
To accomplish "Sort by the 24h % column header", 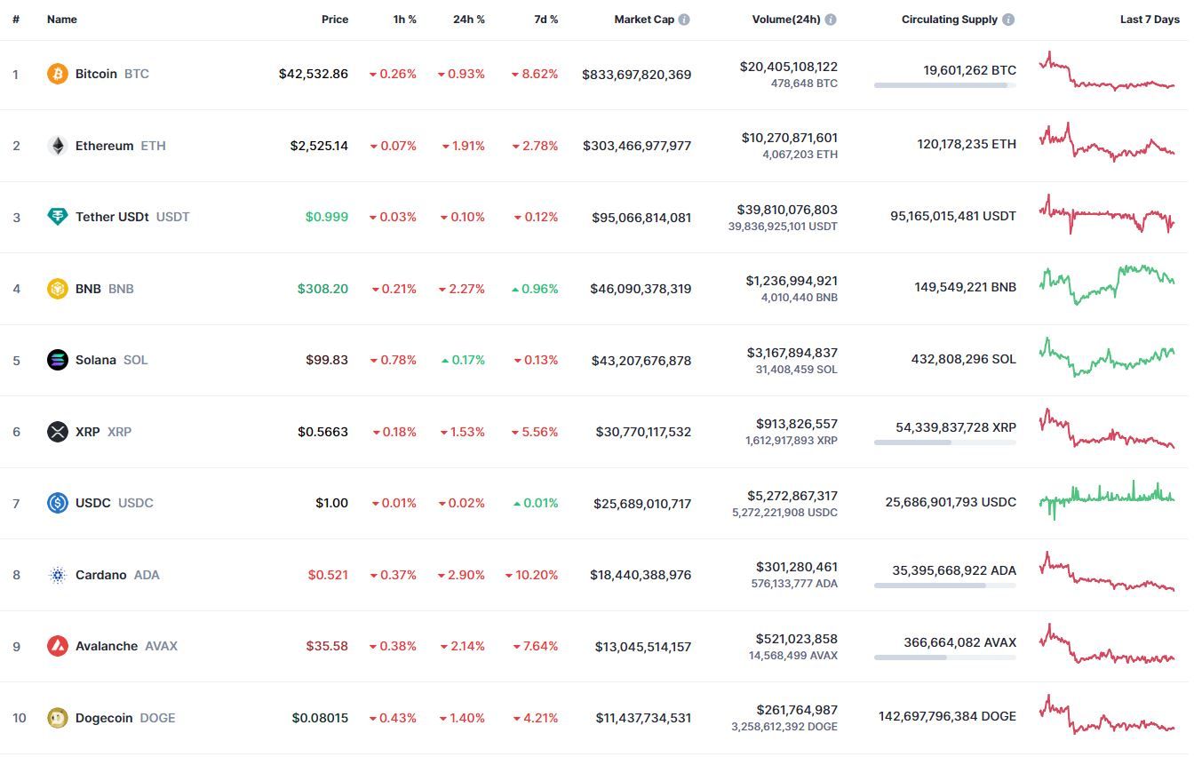I will pyautogui.click(x=469, y=20).
